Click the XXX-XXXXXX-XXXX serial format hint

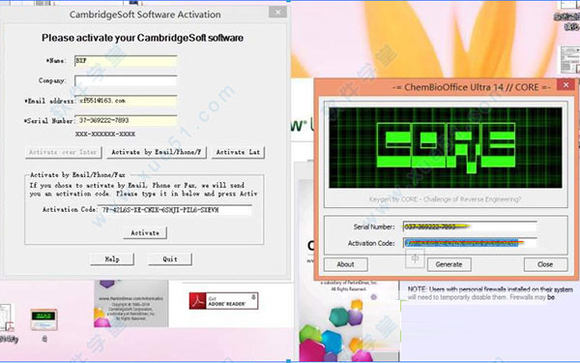tap(105, 135)
